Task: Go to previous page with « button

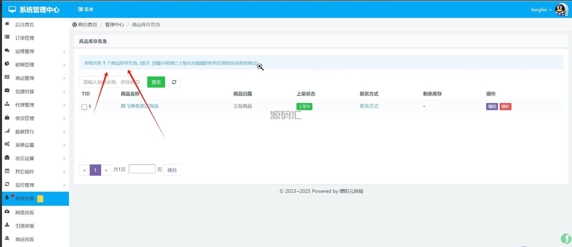Action: tap(84, 170)
